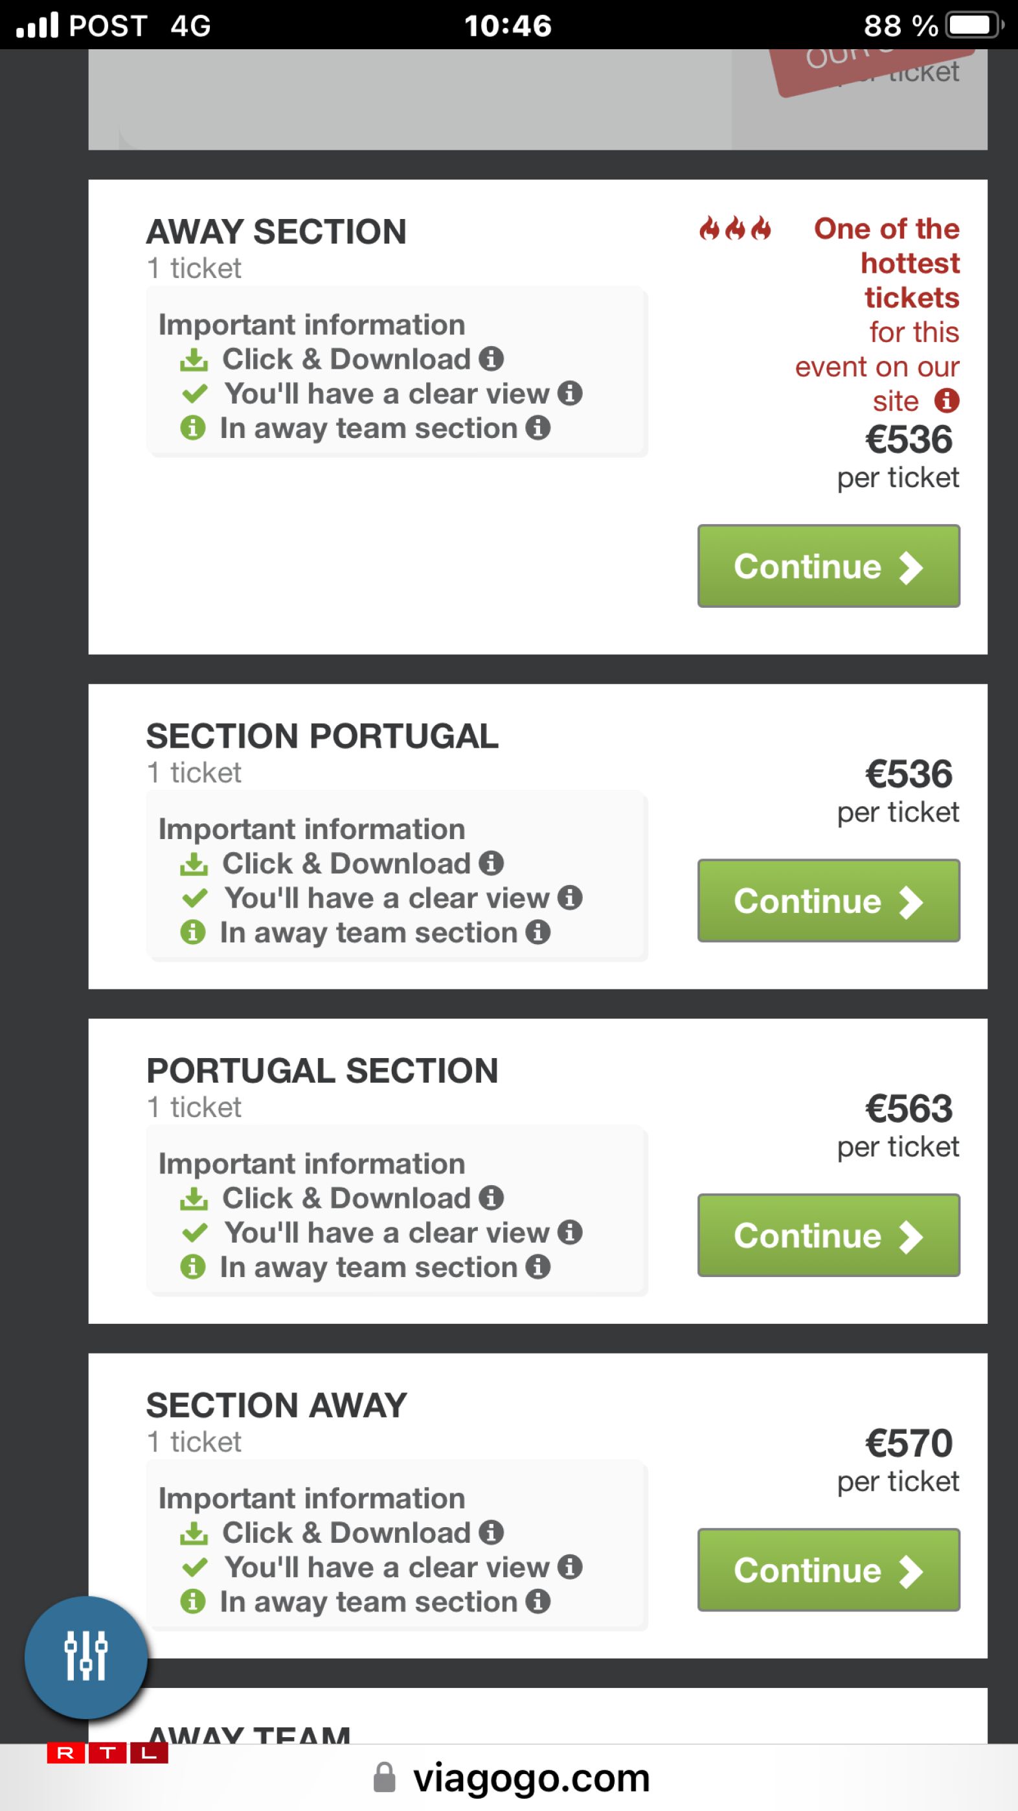
Task: Tap the three flames hot-ticket icon
Action: click(735, 229)
